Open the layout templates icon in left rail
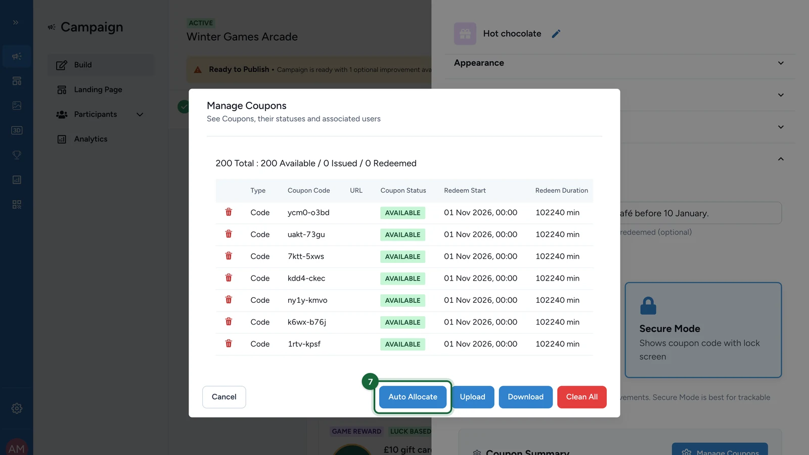The width and height of the screenshot is (809, 455). [17, 81]
